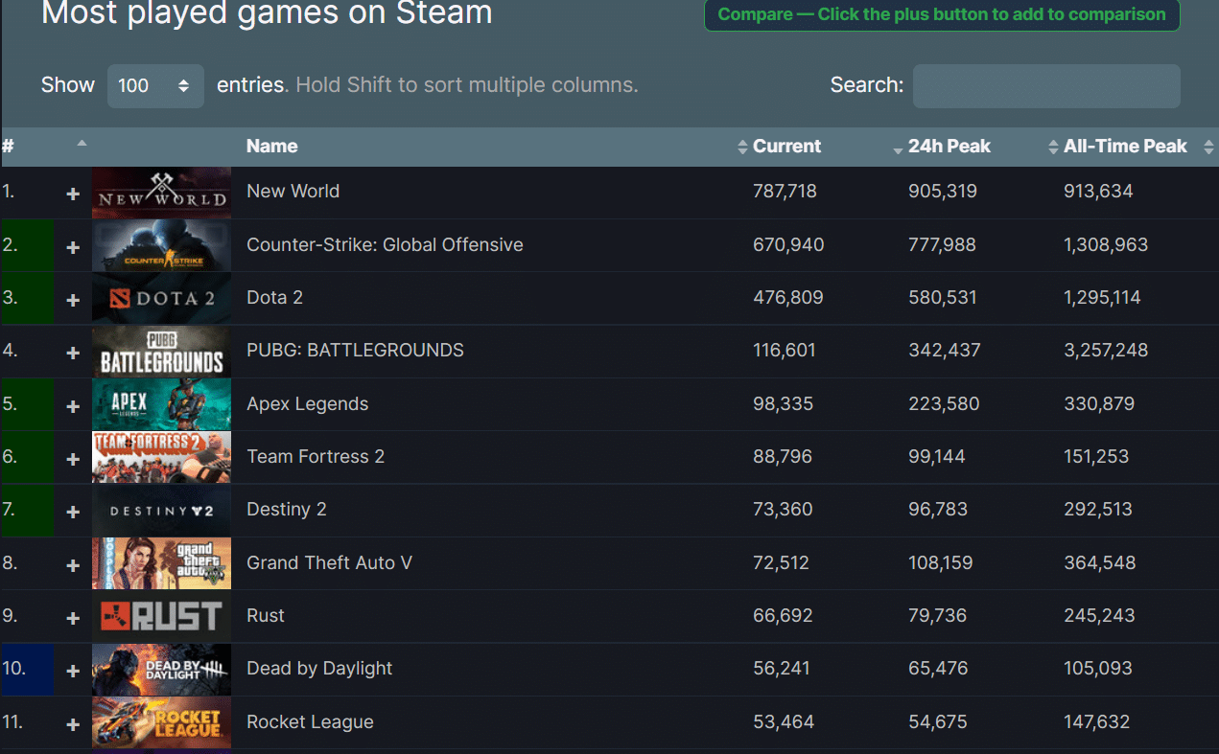Select Apex Legends current value 98,335
Screen dimensions: 1219x754
[x=783, y=403]
